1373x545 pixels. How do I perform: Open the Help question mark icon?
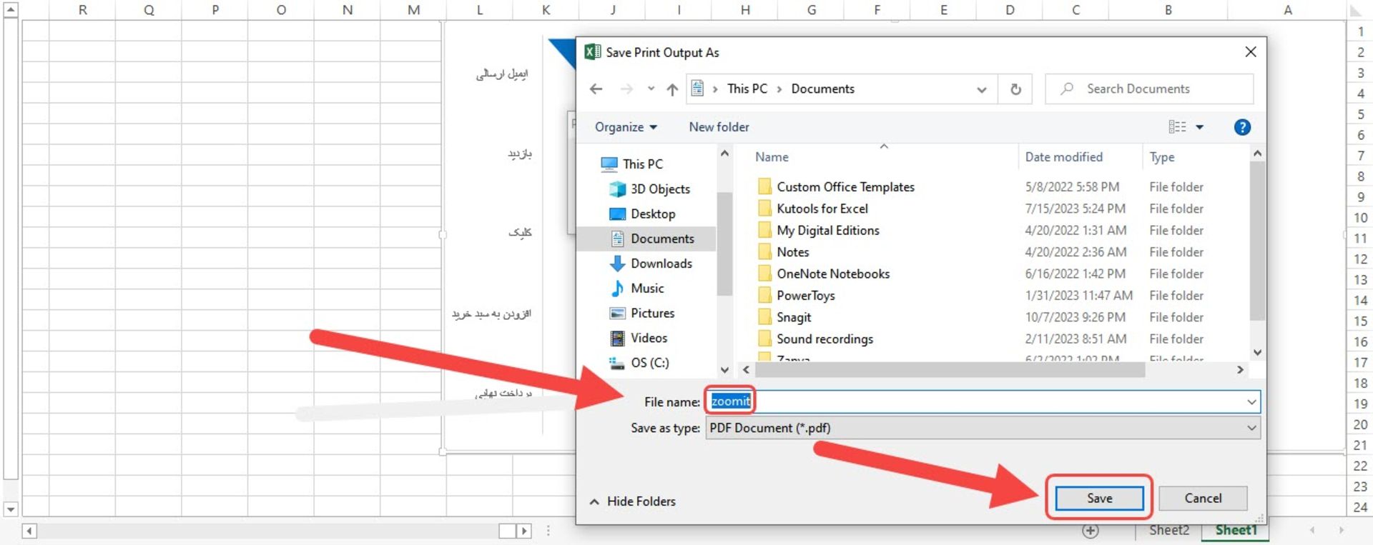click(x=1242, y=127)
